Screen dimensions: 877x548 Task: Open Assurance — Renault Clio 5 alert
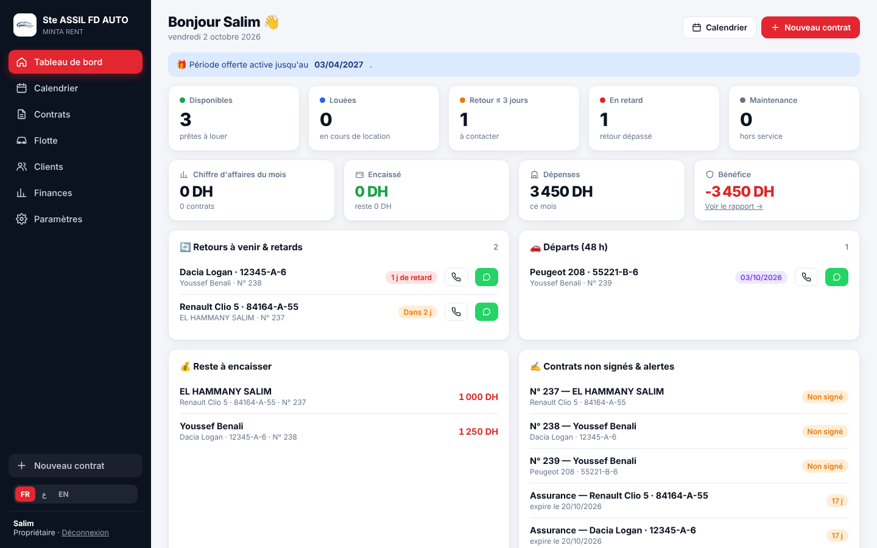coord(689,501)
